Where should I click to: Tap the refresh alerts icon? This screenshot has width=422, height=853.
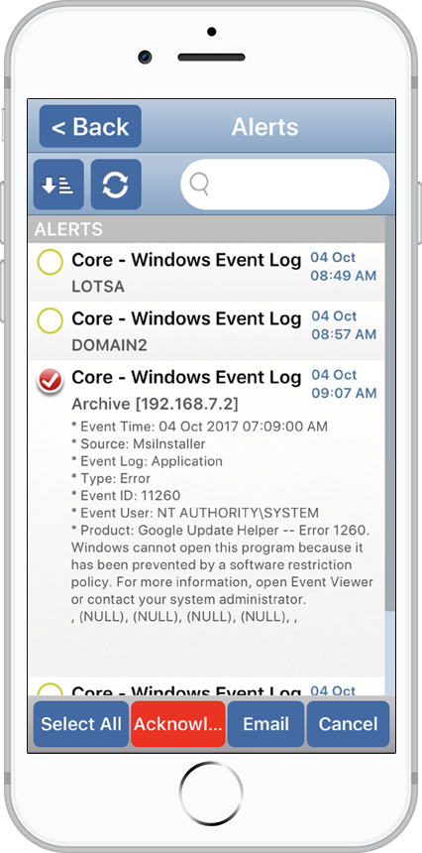(116, 184)
